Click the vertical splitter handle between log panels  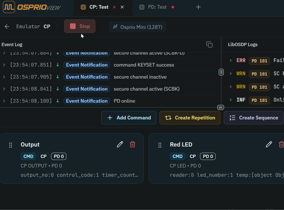click(x=221, y=72)
